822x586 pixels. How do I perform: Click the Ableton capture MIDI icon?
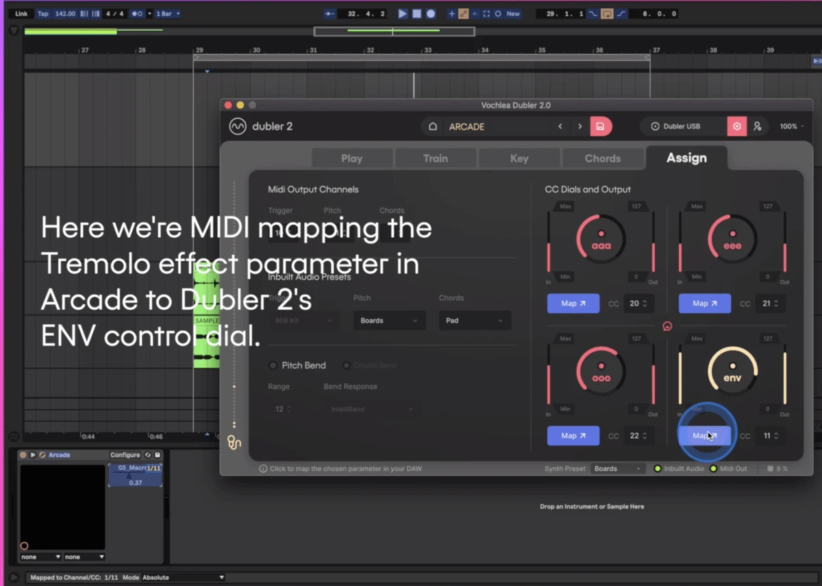(x=486, y=14)
